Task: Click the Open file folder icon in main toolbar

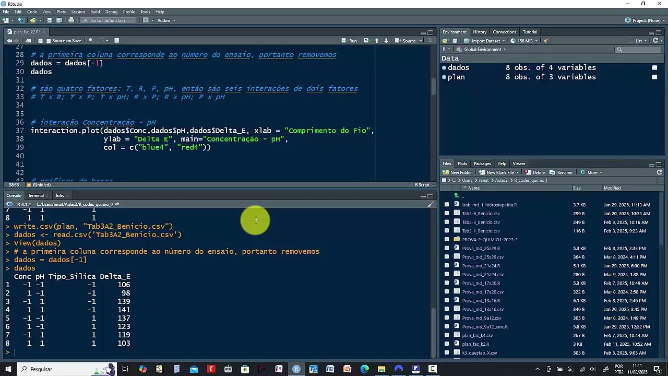Action: click(x=33, y=20)
